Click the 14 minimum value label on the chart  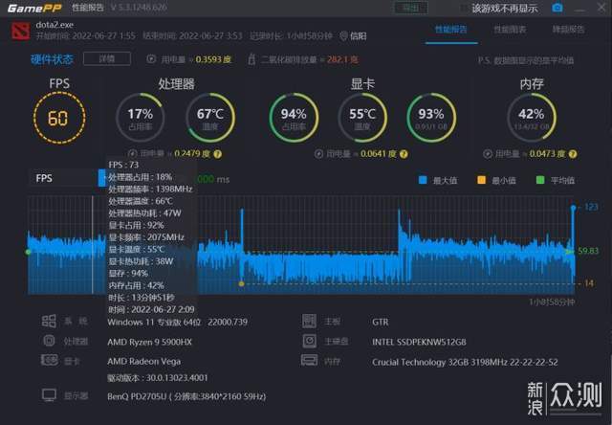(x=589, y=283)
